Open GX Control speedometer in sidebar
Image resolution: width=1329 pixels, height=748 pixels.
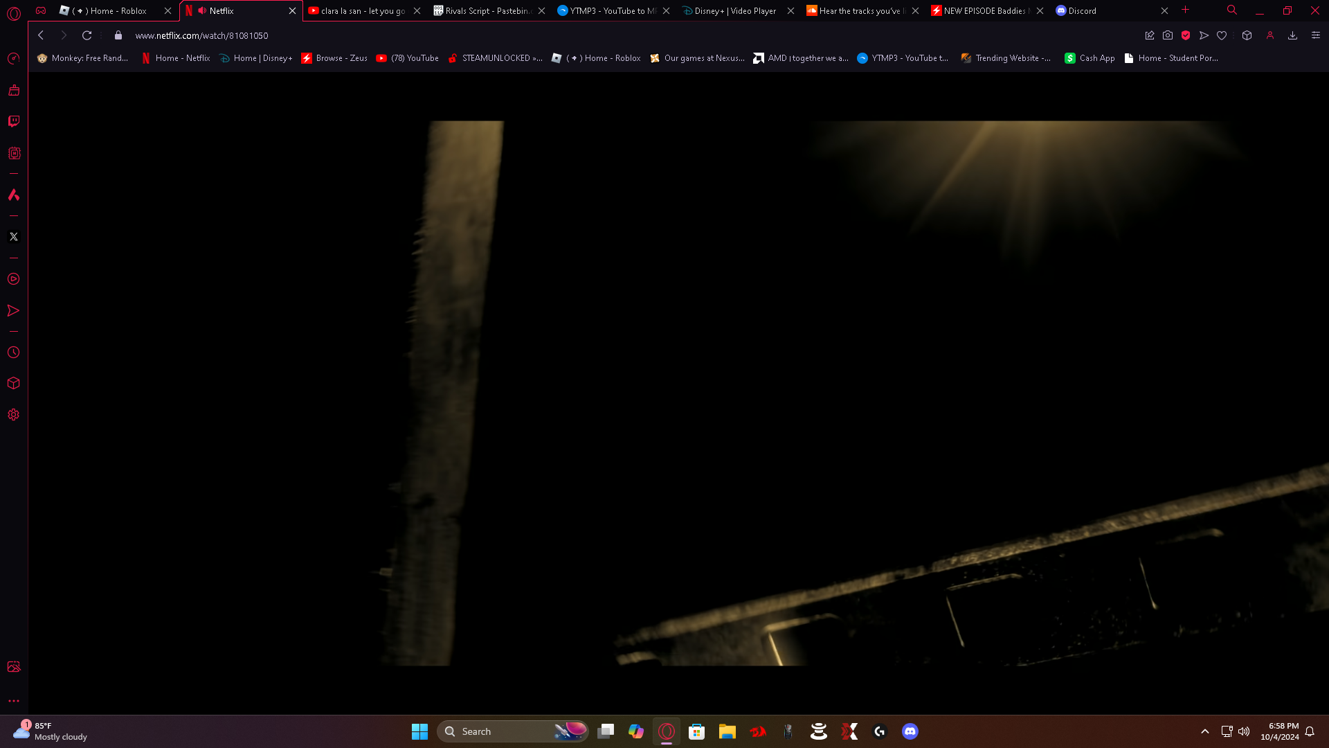[14, 59]
